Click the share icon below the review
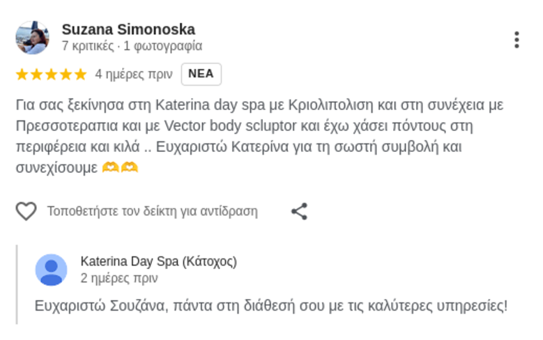The image size is (543, 340). pos(299,211)
